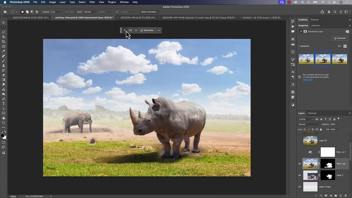The width and height of the screenshot is (352, 198).
Task: Open the Opacity dropdown arrow
Action: [x=338, y=124]
